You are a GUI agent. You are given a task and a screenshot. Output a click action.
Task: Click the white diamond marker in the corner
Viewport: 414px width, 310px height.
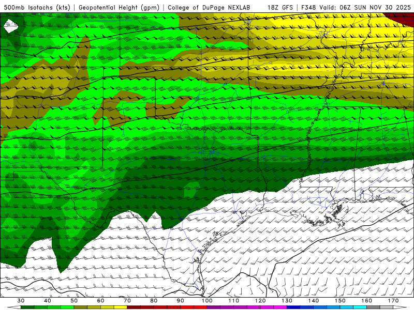click(x=11, y=26)
